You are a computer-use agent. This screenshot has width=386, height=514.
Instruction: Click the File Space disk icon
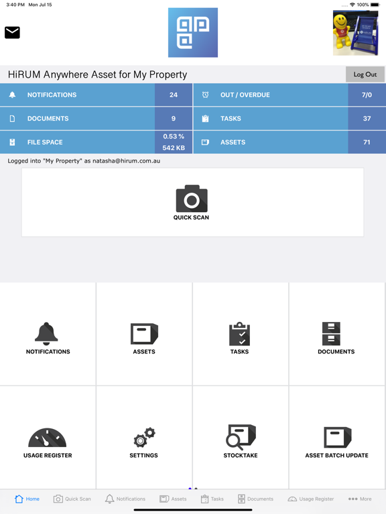point(12,142)
